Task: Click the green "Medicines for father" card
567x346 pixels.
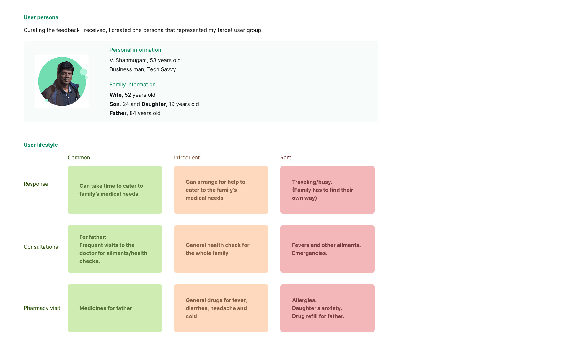Action: pos(115,308)
